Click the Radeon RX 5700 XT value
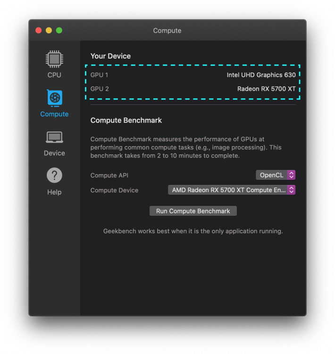The height and width of the screenshot is (354, 335). click(267, 89)
